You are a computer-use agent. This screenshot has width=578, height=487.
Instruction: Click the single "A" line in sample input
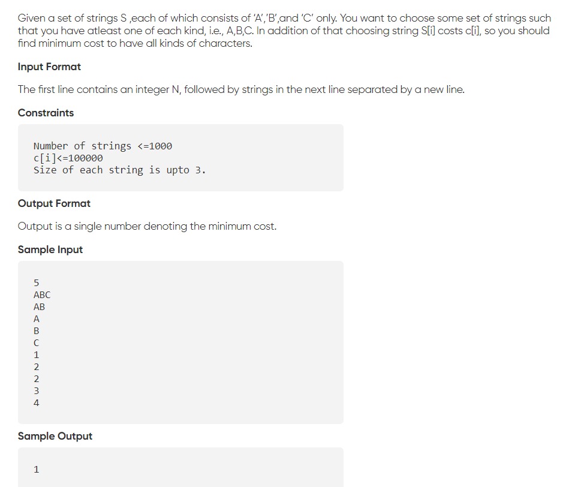coord(37,318)
